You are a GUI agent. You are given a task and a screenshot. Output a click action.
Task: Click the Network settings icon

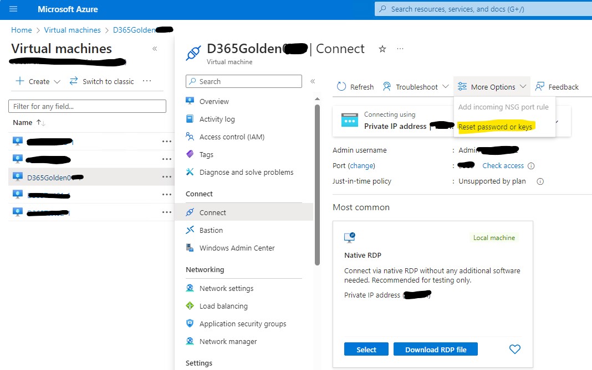coord(190,288)
